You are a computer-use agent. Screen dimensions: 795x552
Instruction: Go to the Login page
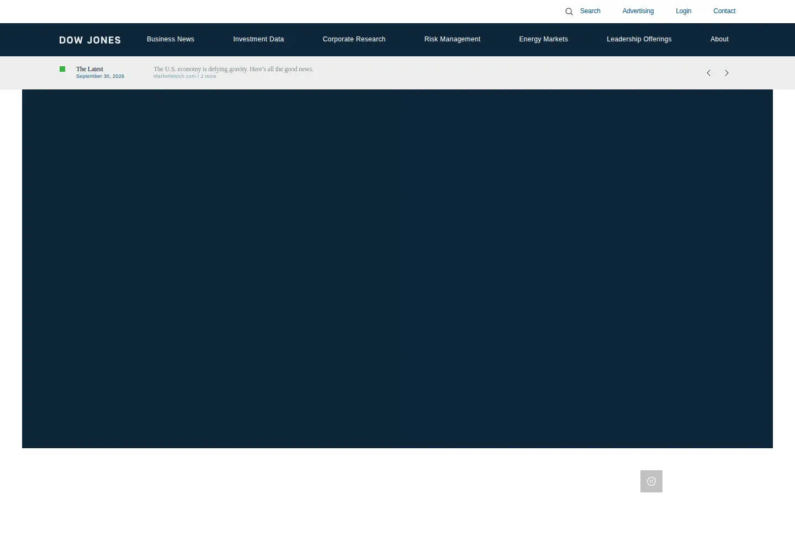(683, 11)
